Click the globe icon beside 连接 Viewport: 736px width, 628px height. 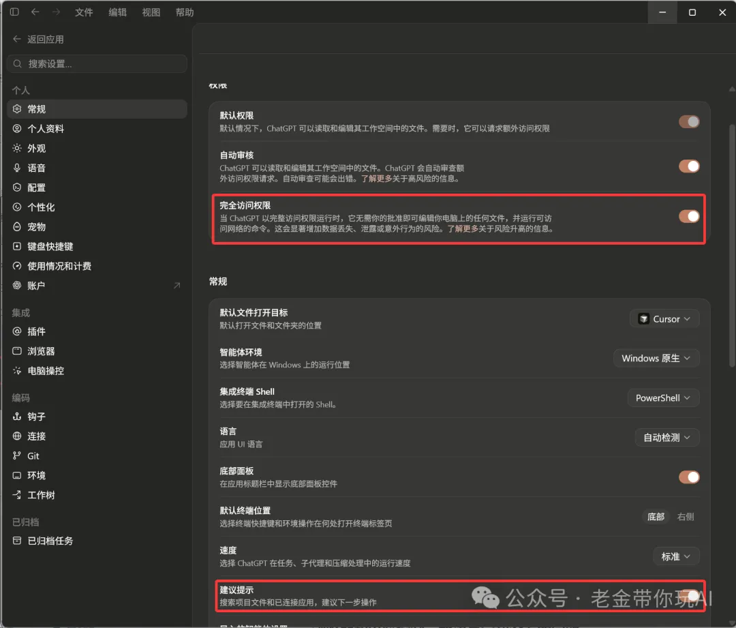point(17,436)
